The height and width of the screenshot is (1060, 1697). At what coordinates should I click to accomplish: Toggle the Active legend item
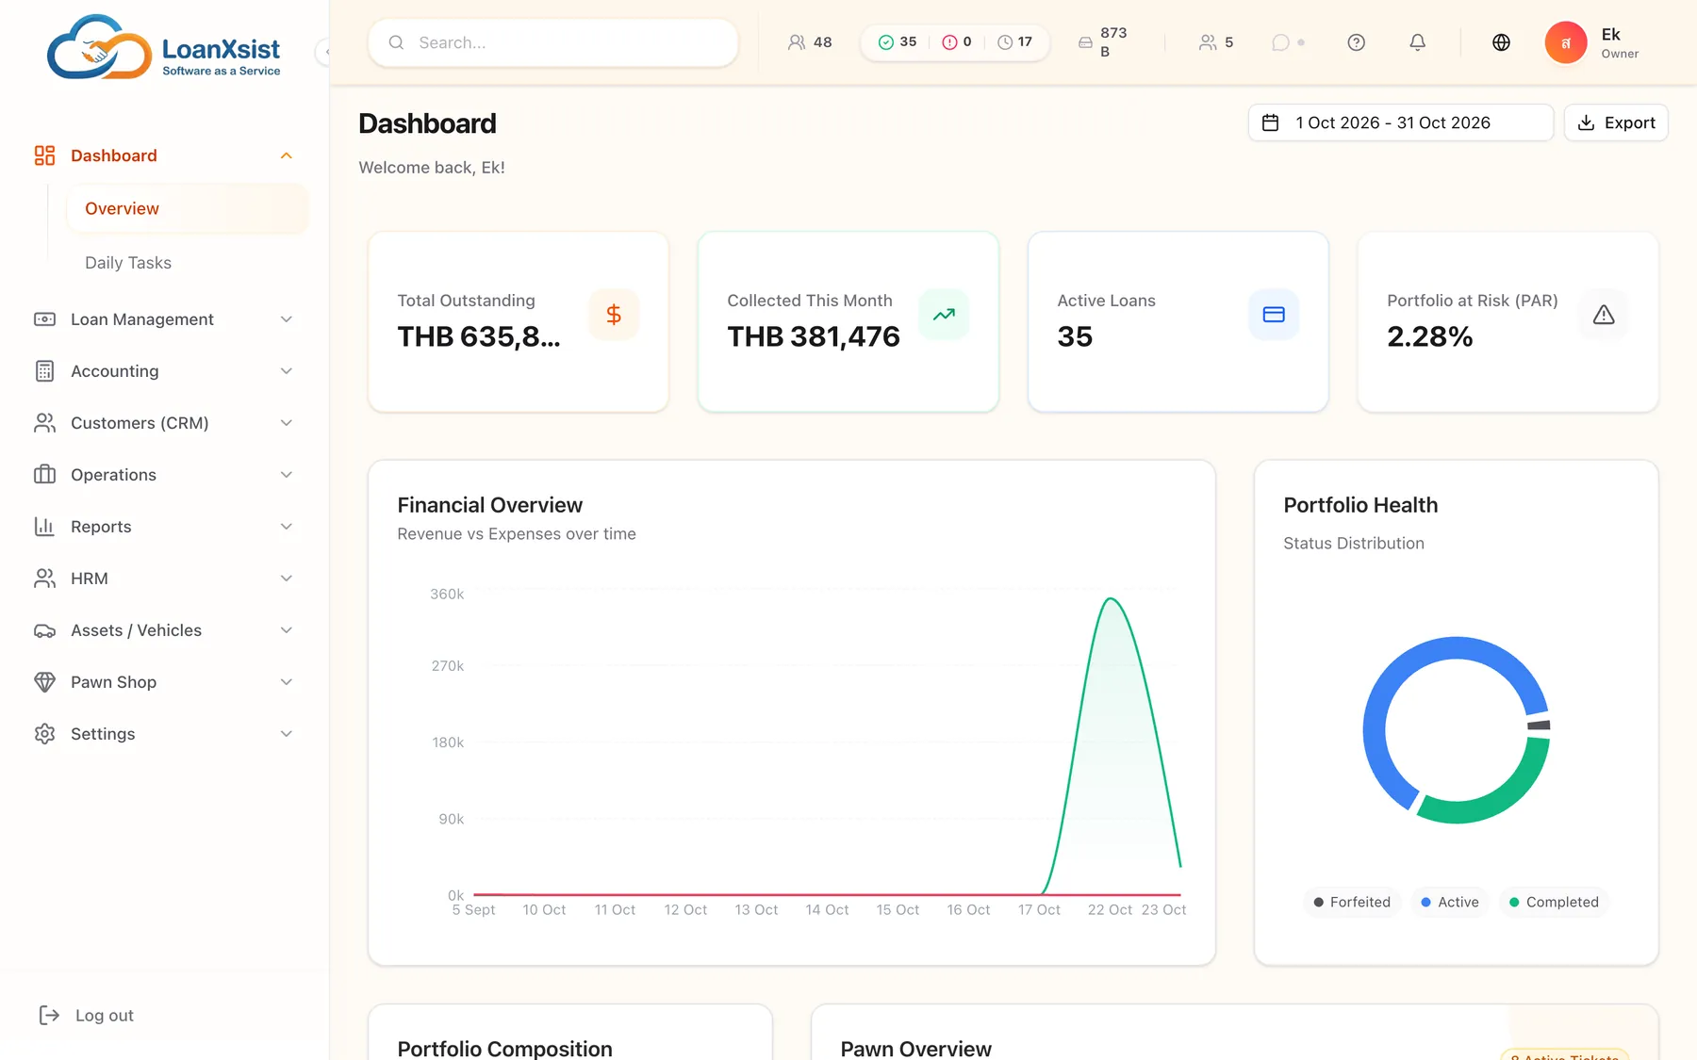(x=1450, y=902)
